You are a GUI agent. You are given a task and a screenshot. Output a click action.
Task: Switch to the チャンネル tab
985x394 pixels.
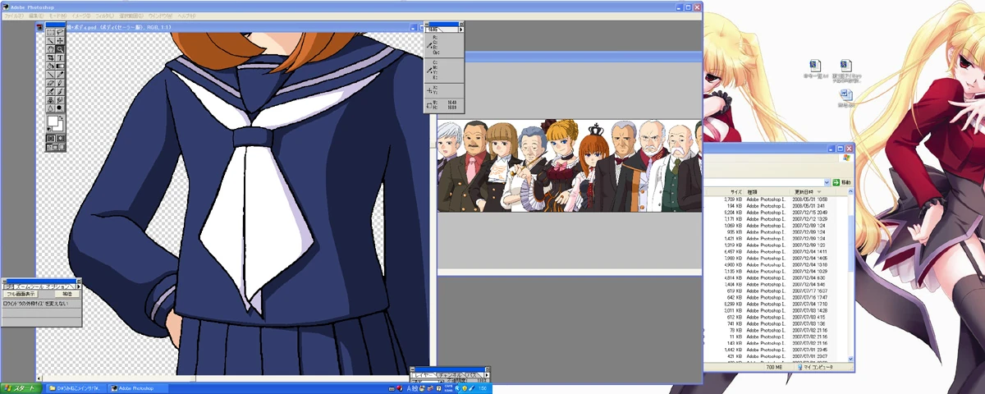point(451,375)
